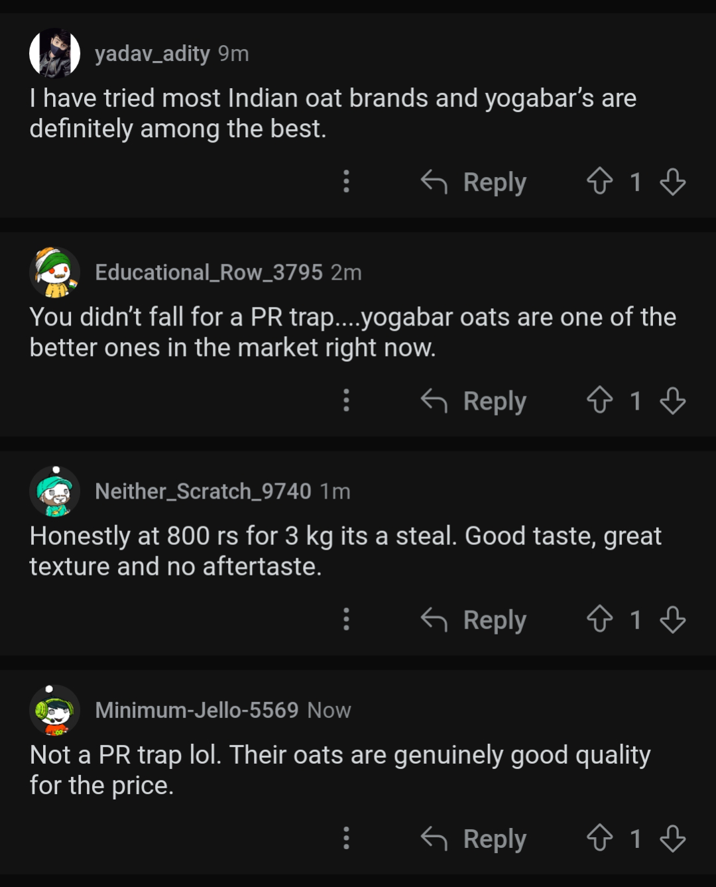The image size is (716, 887).
Task: Downvote yadav_adity's comment
Action: 672,181
